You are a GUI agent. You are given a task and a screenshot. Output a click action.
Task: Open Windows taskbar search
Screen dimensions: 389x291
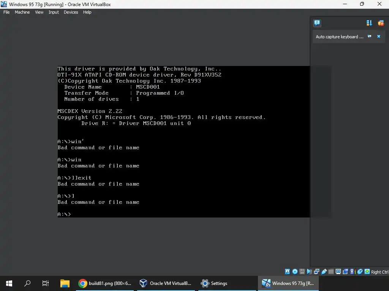coord(27,283)
